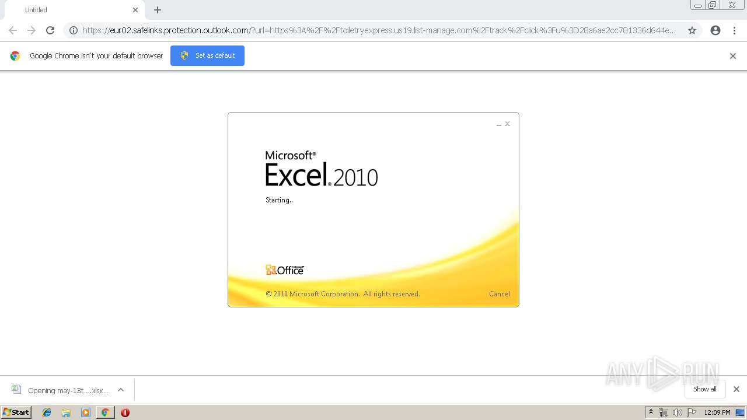The height and width of the screenshot is (420, 747).
Task: Show all downloads
Action: (x=705, y=389)
